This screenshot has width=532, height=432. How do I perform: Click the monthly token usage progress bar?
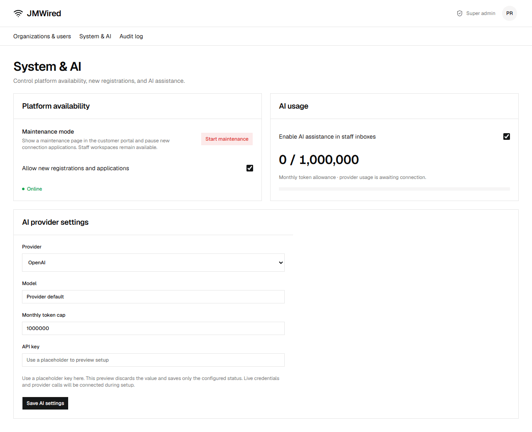pos(394,189)
